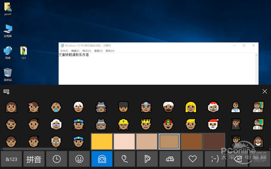Screen dimensions: 271x169
Task: Select the female police officer emoji
Action: (79, 124)
